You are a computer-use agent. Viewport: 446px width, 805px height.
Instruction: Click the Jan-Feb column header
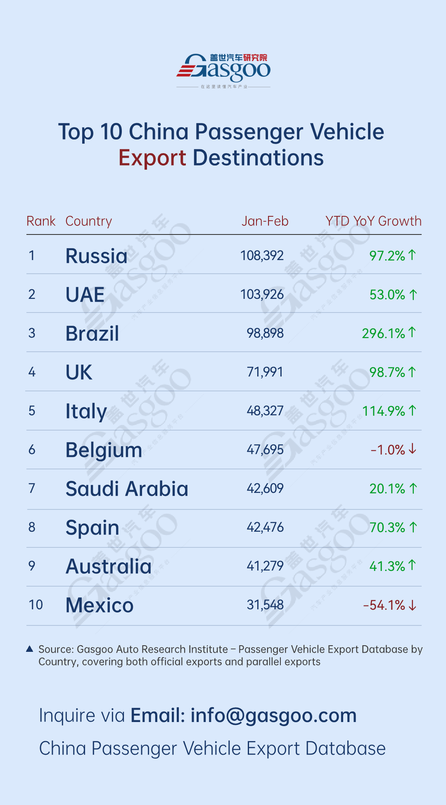coord(265,221)
